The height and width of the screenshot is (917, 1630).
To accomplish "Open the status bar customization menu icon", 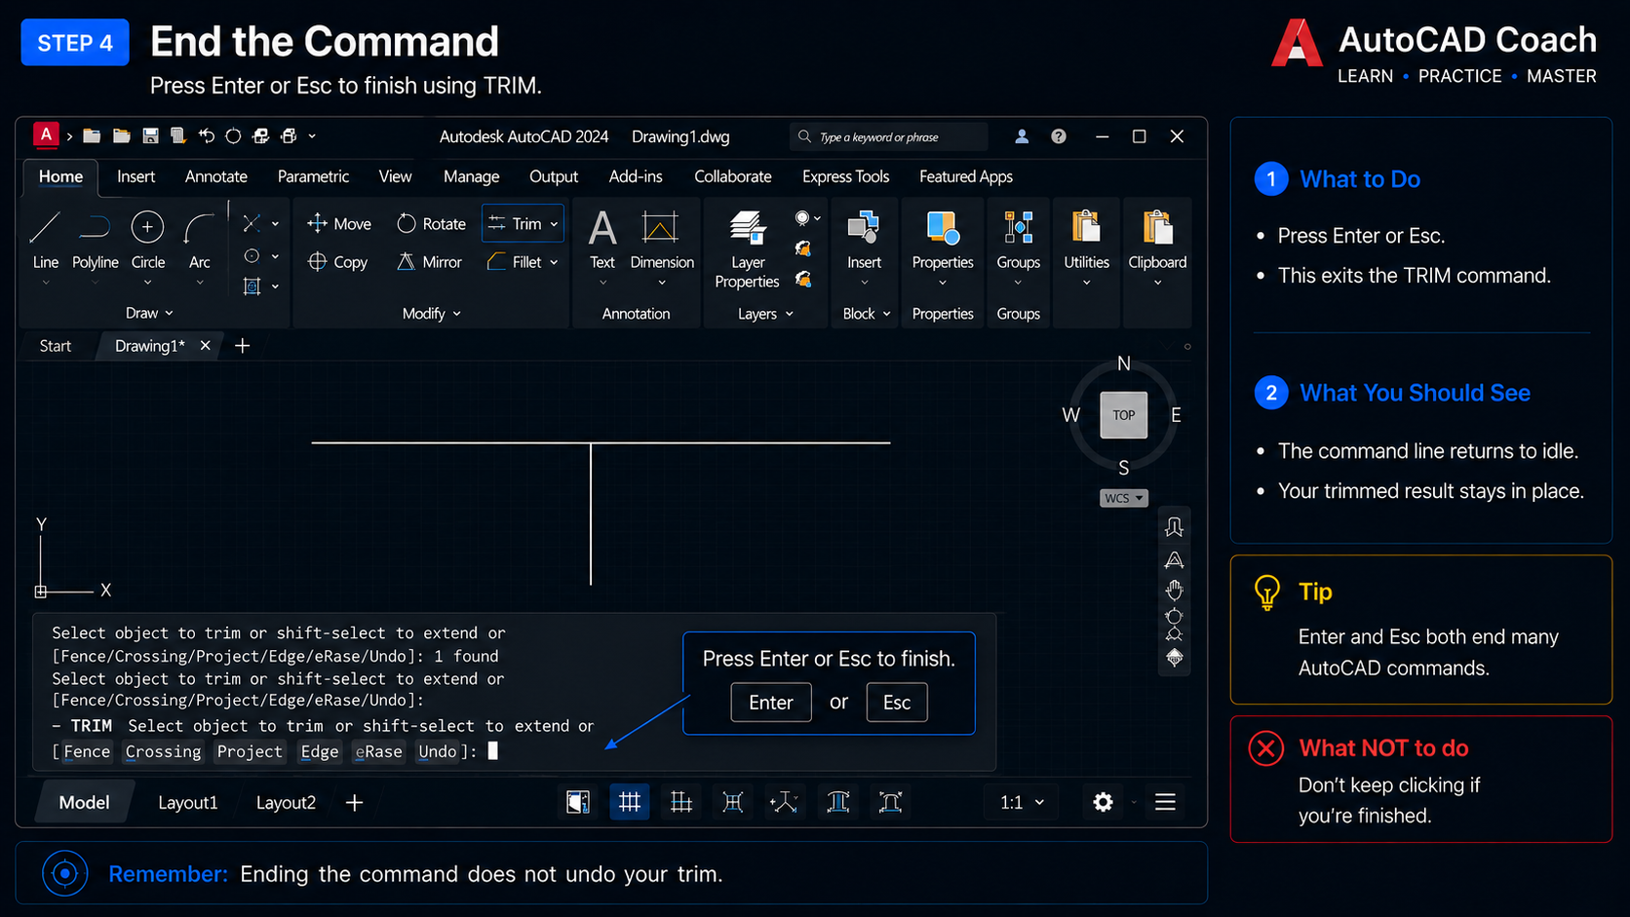I will [1165, 802].
